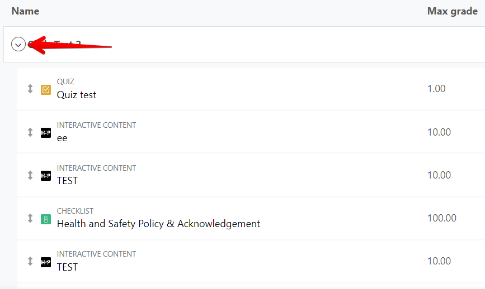The width and height of the screenshot is (485, 289).
Task: Click the Name column header
Action: 25,11
